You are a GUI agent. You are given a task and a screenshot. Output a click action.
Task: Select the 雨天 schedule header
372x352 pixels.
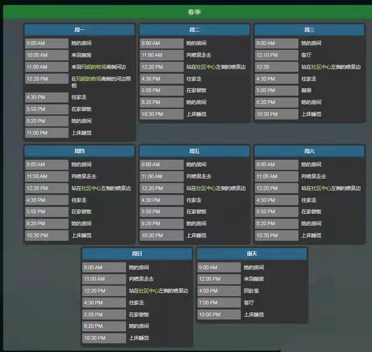[x=252, y=254]
